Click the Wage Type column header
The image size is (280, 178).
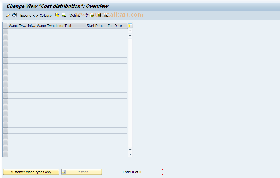[x=17, y=26]
